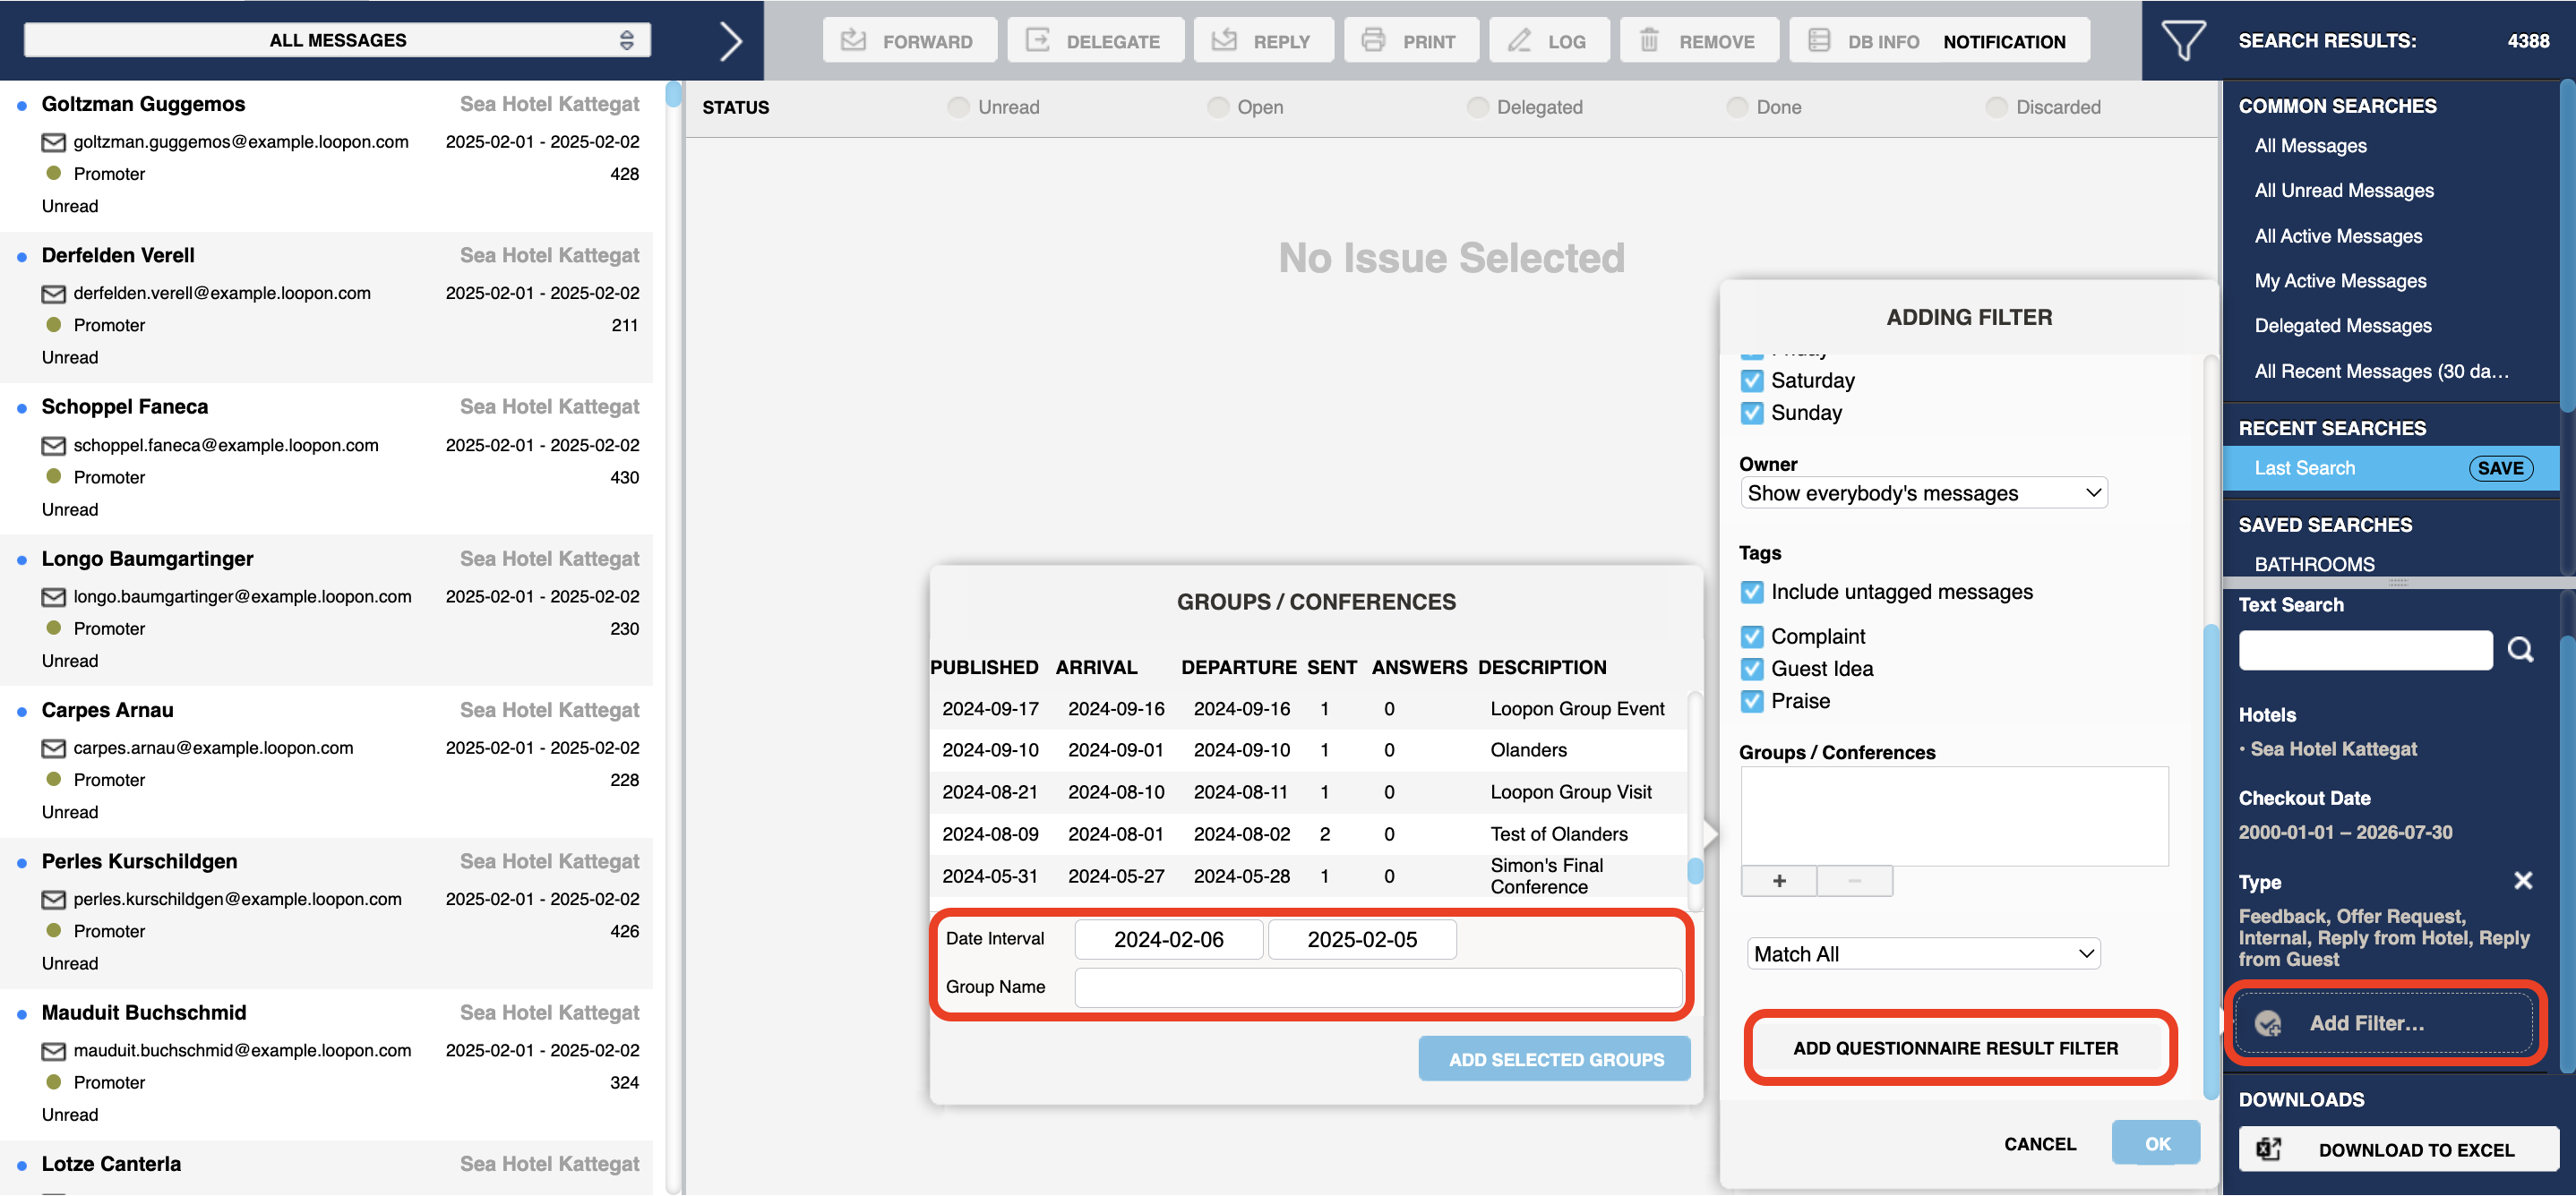Click Add Selected Groups button
This screenshot has height=1196, width=2576.
tap(1555, 1059)
